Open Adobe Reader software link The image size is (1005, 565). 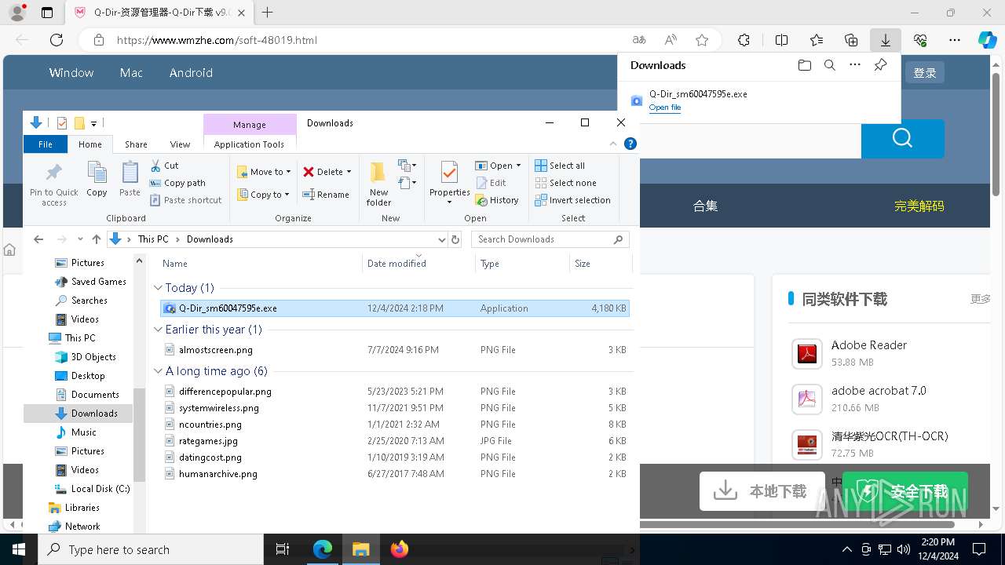pyautogui.click(x=869, y=345)
